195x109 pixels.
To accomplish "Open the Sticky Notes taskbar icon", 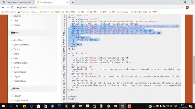I will point(24,106).
